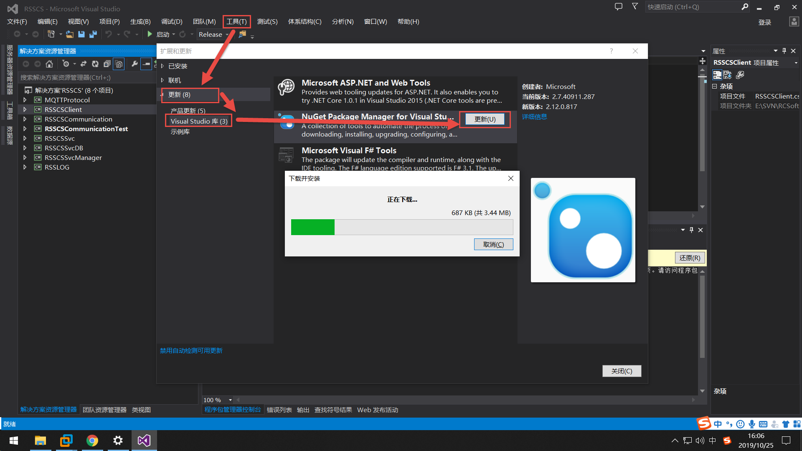Open Solution Explorer settings with wrench icon
The height and width of the screenshot is (451, 802).
pyautogui.click(x=135, y=63)
